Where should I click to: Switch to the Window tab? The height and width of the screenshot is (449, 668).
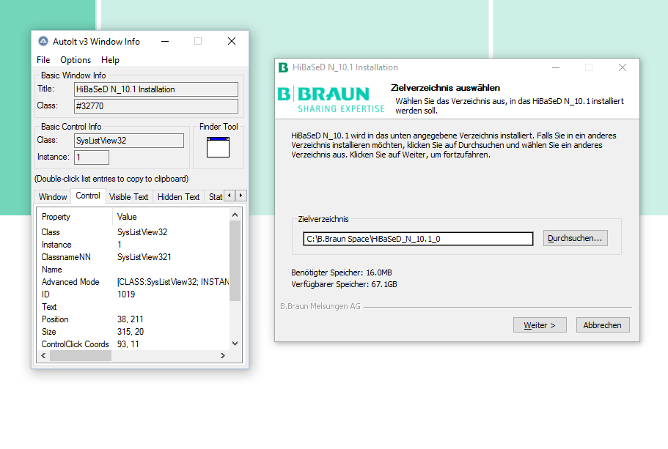point(53,196)
